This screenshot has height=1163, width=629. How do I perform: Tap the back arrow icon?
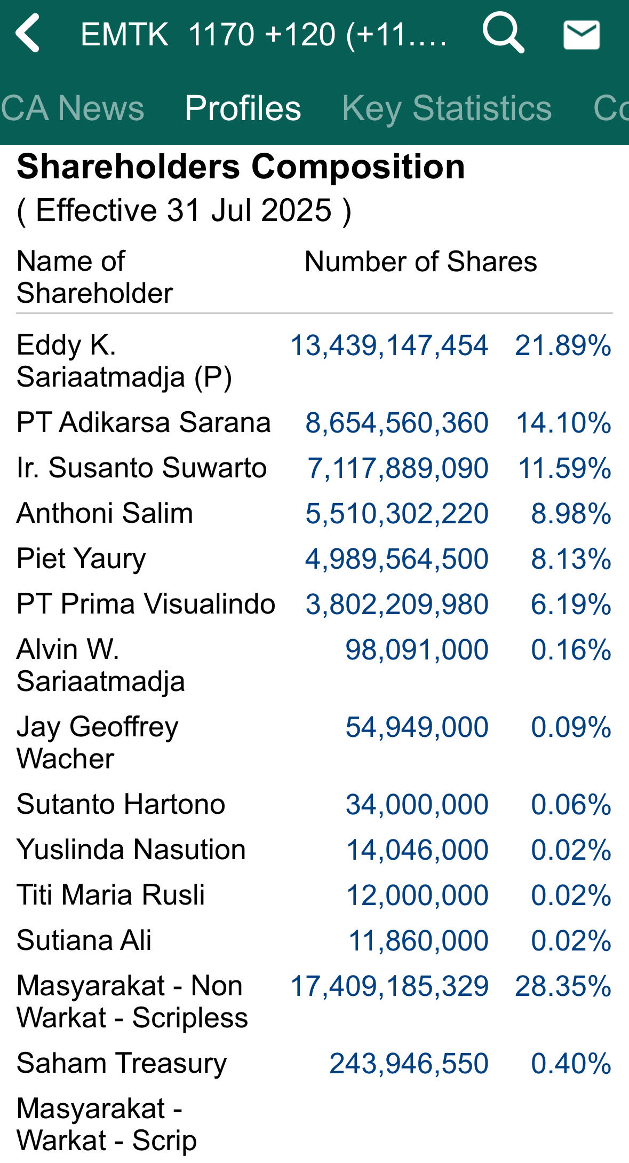click(28, 34)
